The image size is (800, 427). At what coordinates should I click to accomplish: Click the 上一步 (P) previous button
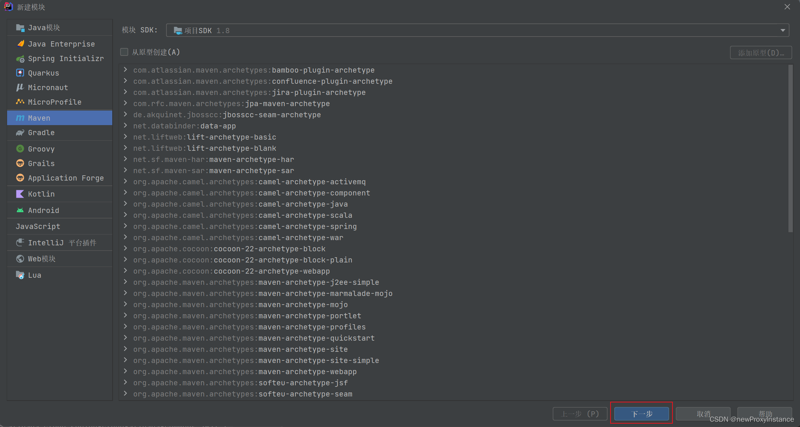(x=580, y=414)
